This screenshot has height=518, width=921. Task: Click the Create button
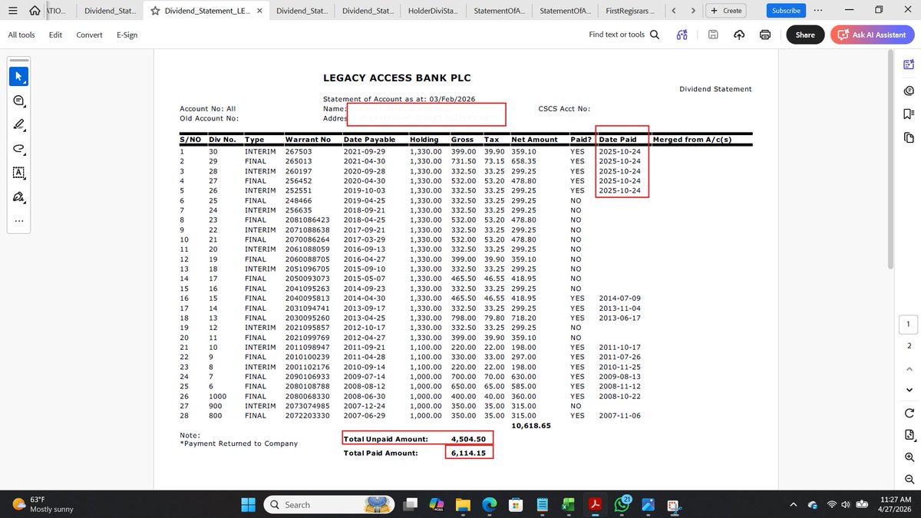click(x=725, y=11)
